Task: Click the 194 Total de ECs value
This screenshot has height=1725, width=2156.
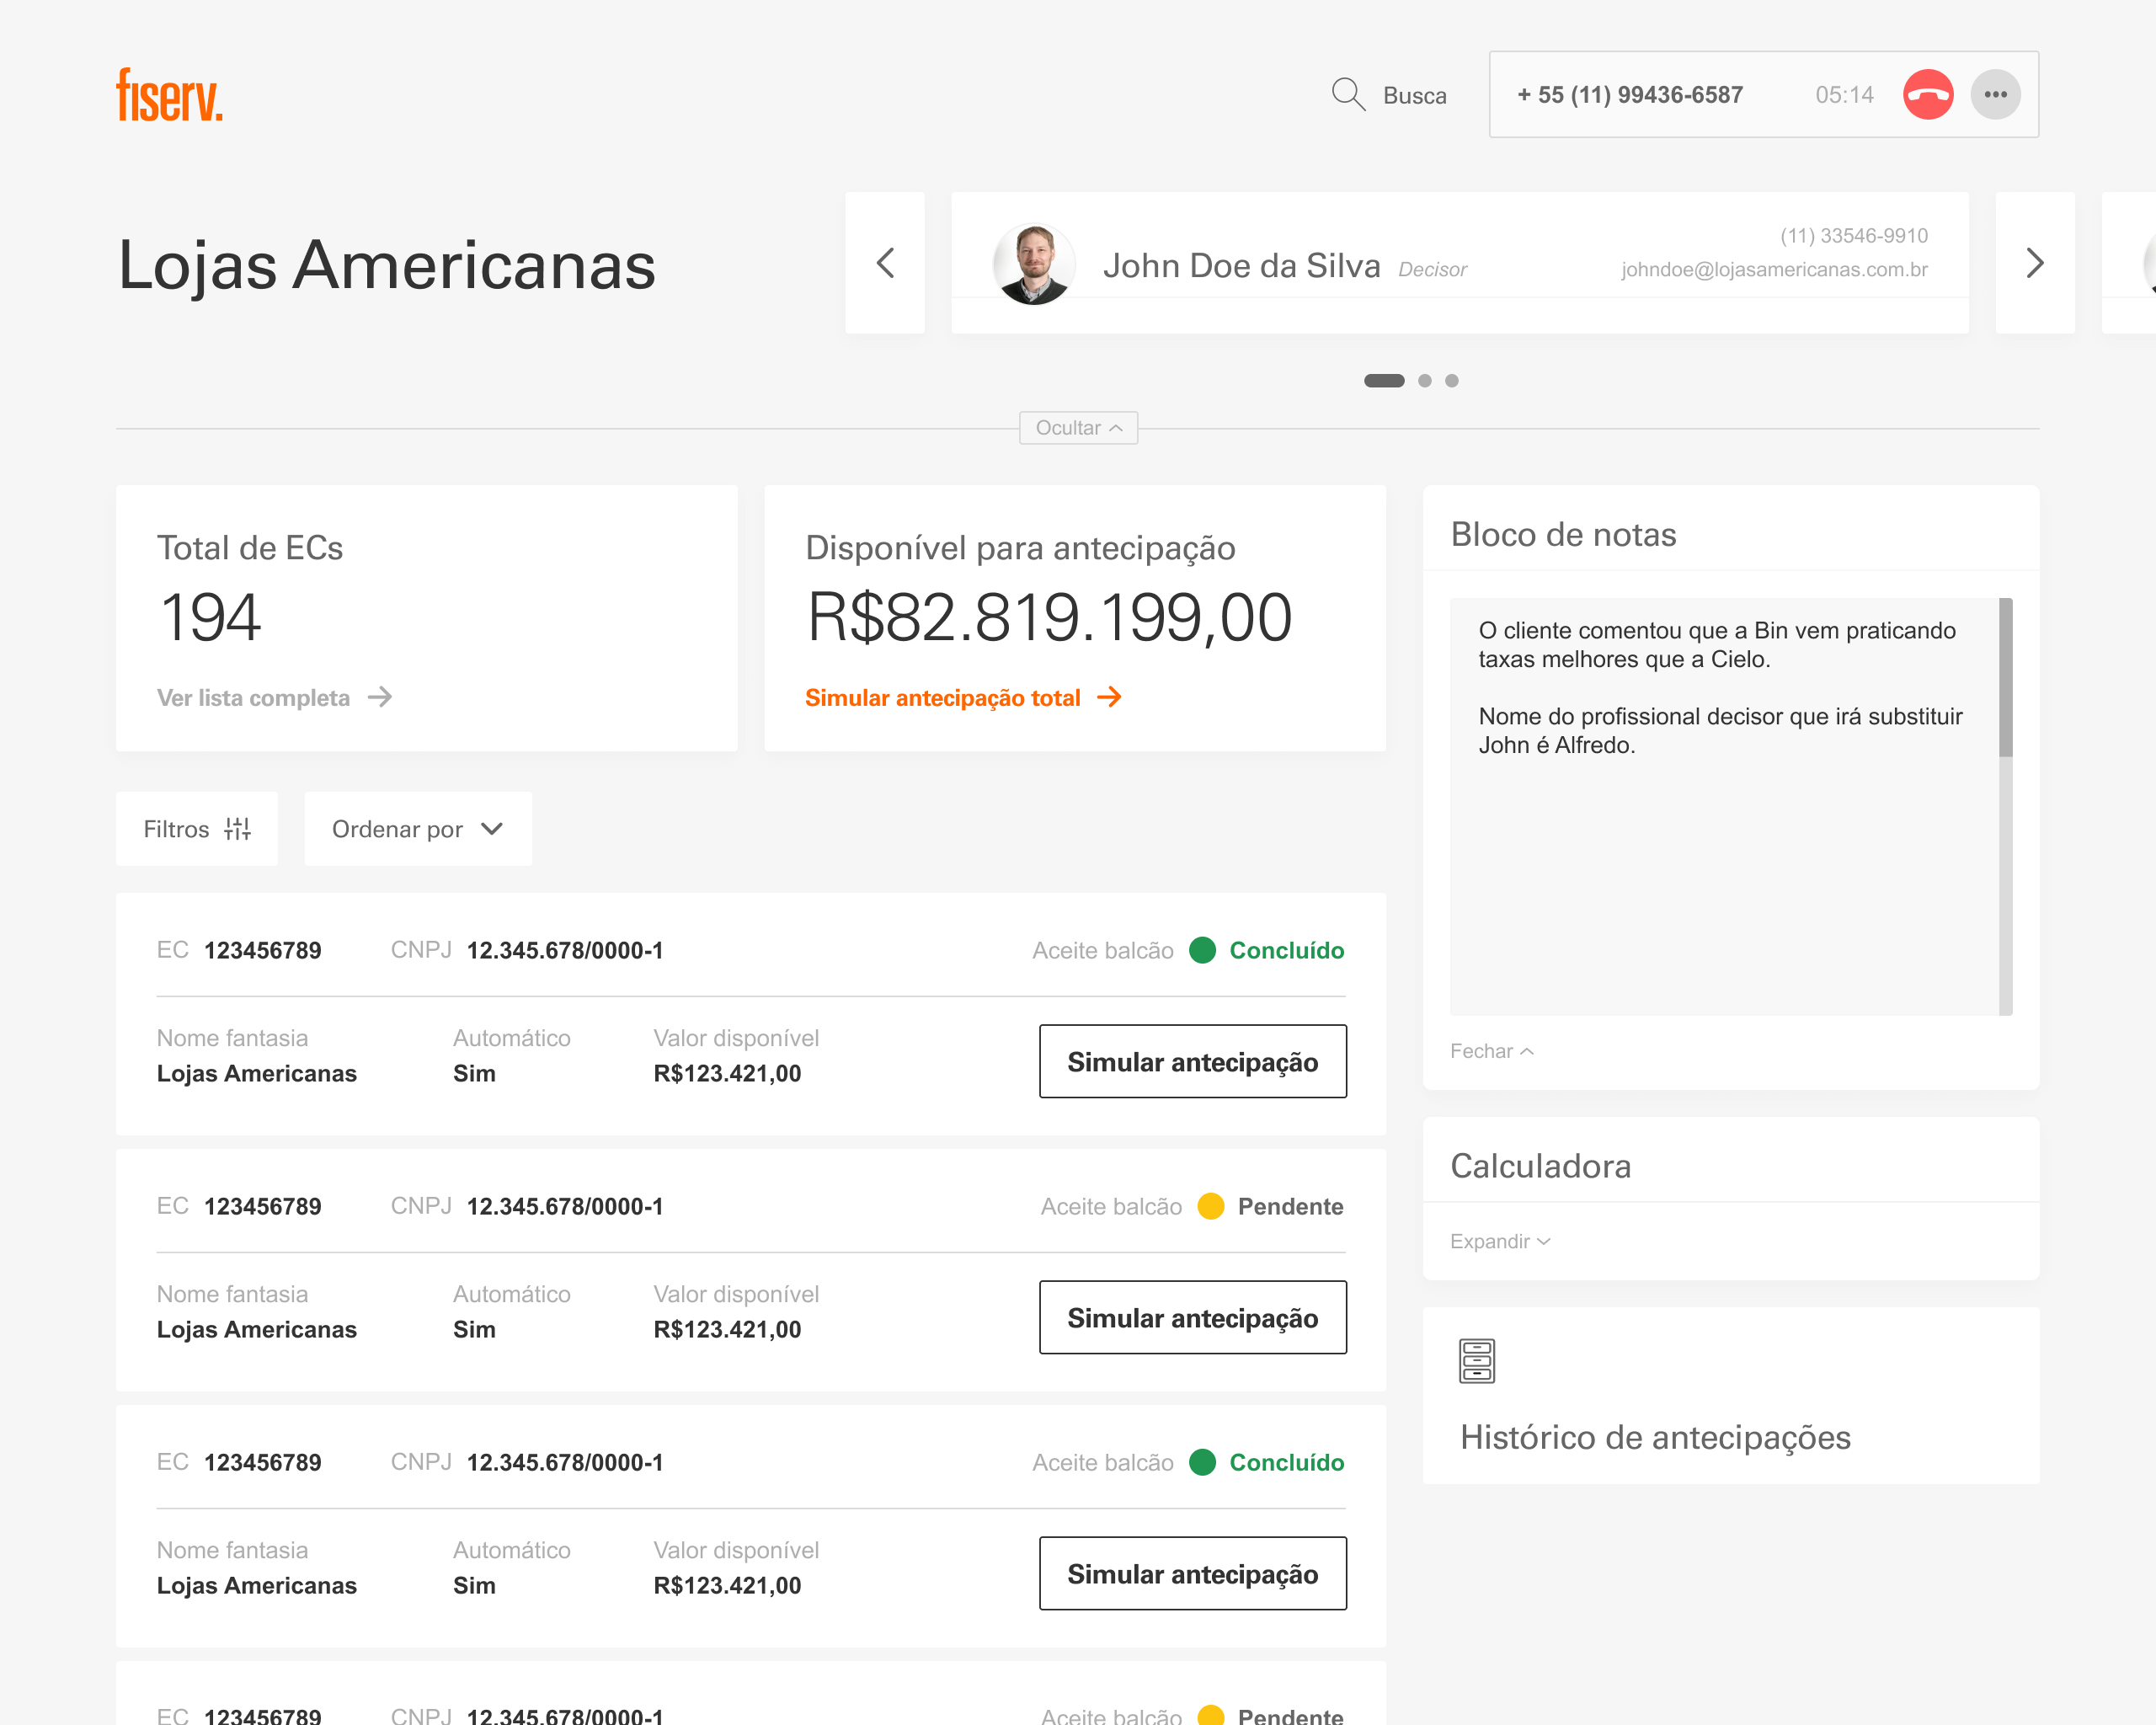Action: click(210, 618)
